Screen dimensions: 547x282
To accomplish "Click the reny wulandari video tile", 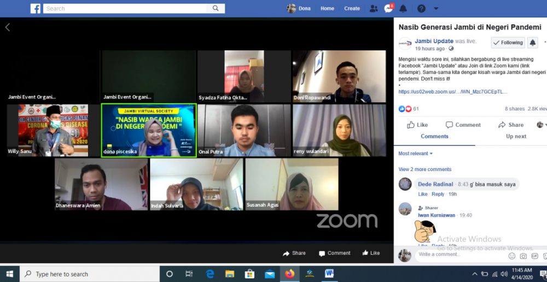I will click(x=340, y=131).
